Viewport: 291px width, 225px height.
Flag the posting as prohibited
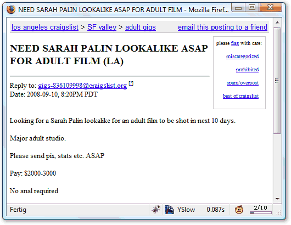coord(247,70)
